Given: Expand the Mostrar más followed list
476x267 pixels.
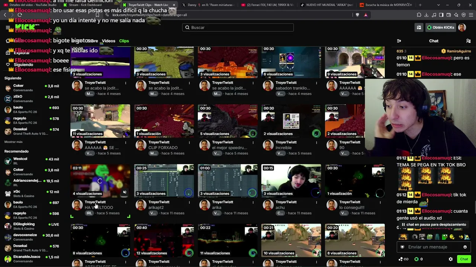Looking at the screenshot, I should (x=13, y=142).
